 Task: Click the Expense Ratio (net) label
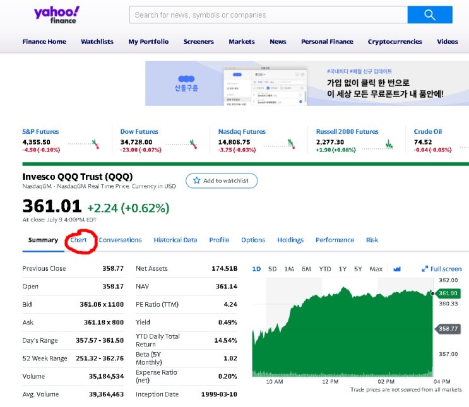[157, 376]
